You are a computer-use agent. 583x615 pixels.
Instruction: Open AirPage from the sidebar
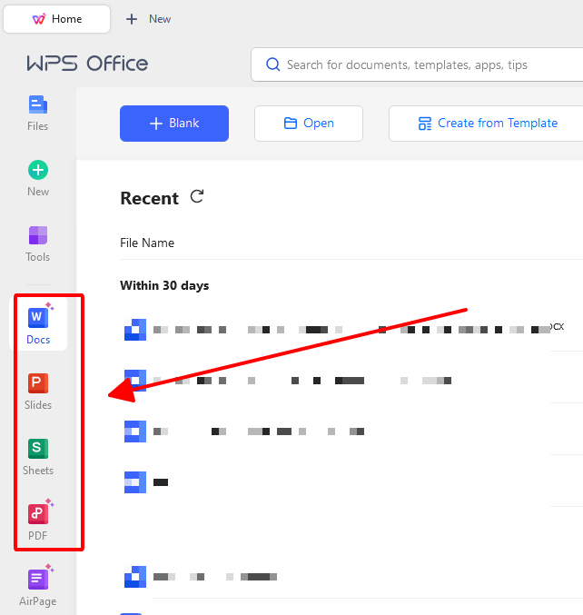click(x=38, y=587)
